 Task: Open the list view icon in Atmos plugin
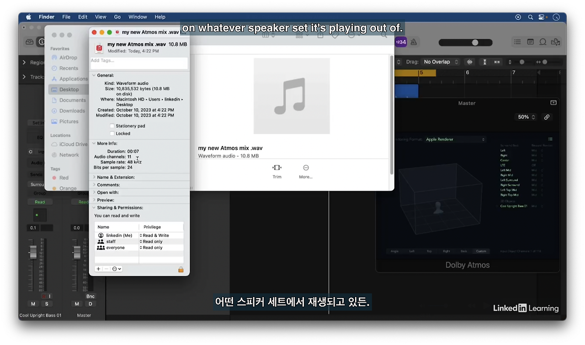(x=550, y=139)
